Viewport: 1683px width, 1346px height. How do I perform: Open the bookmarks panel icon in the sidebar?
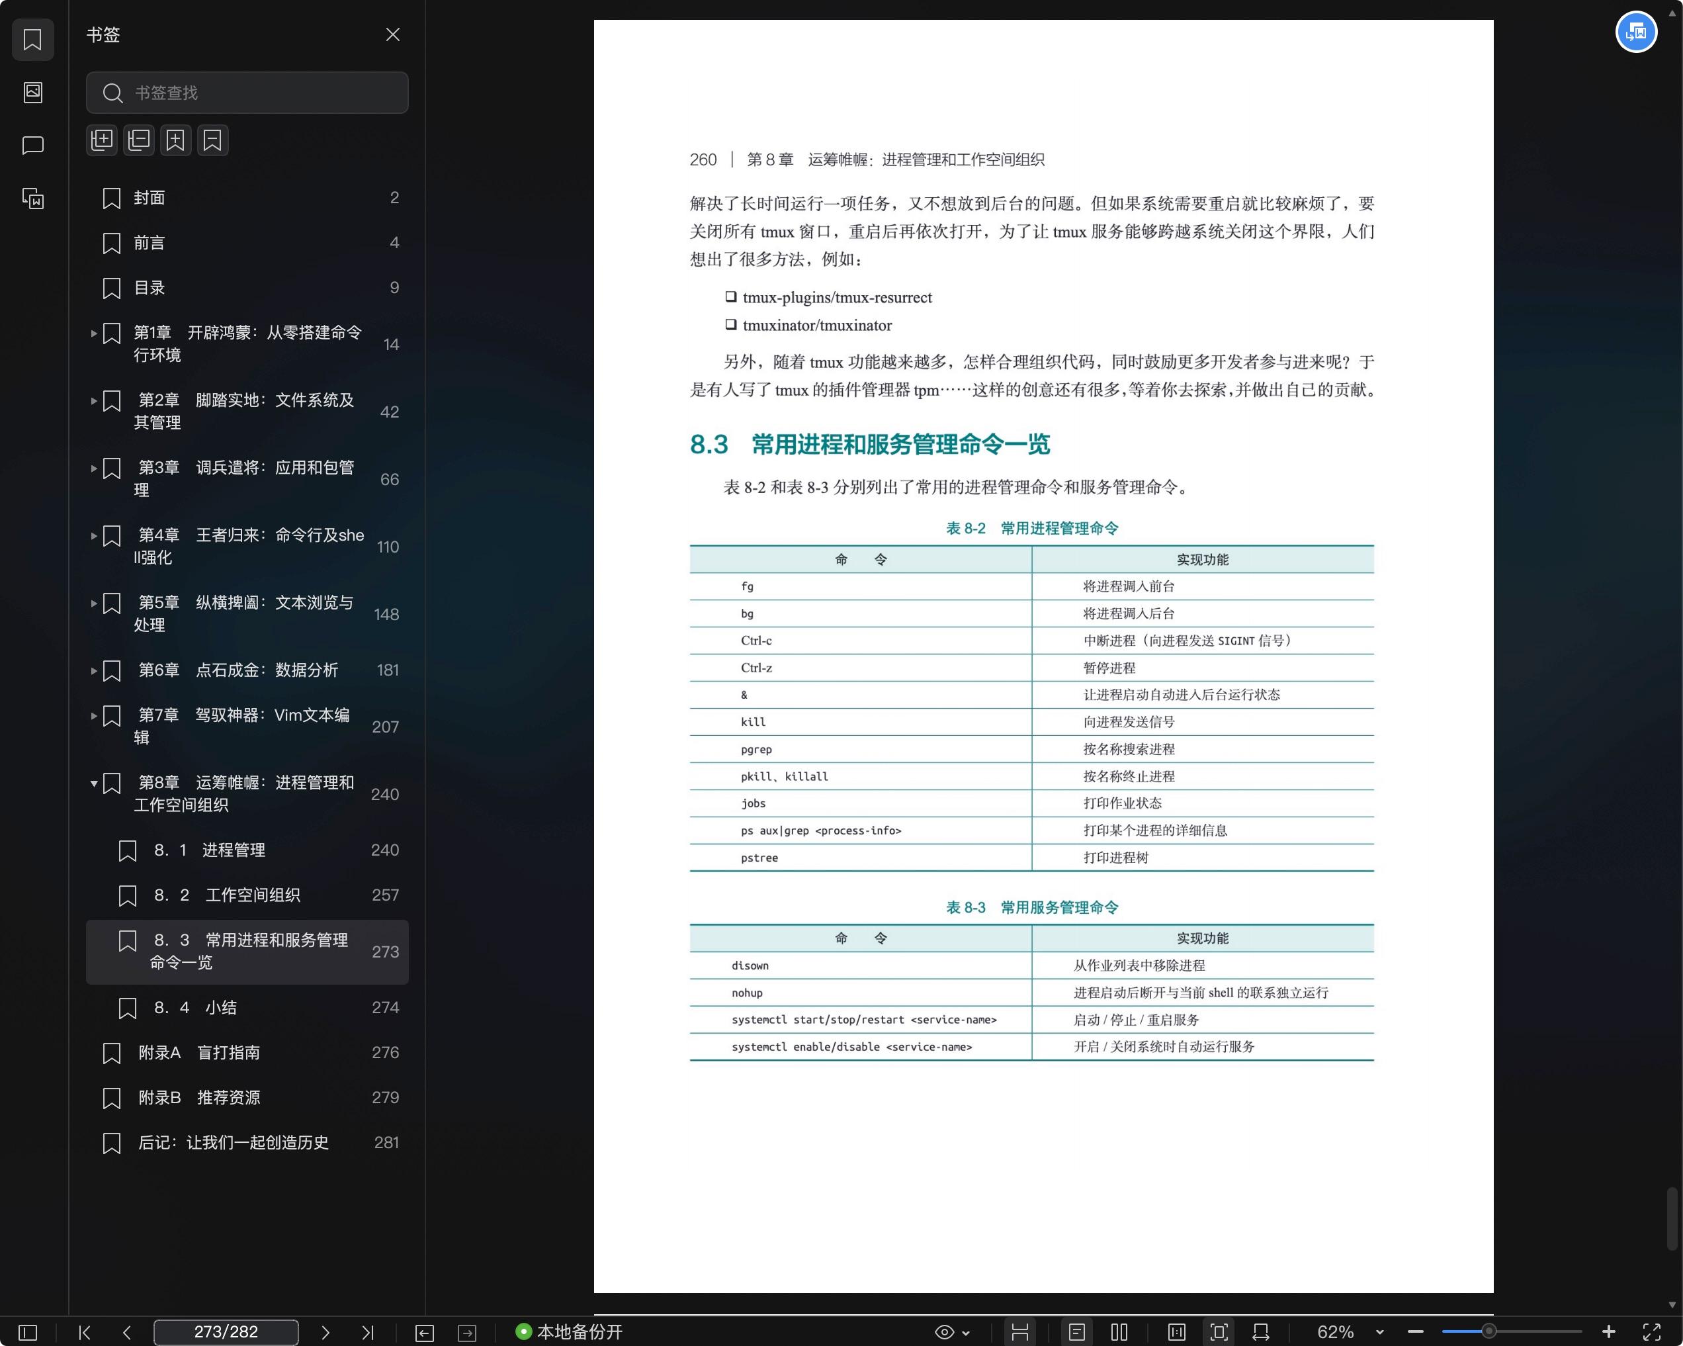(x=33, y=39)
